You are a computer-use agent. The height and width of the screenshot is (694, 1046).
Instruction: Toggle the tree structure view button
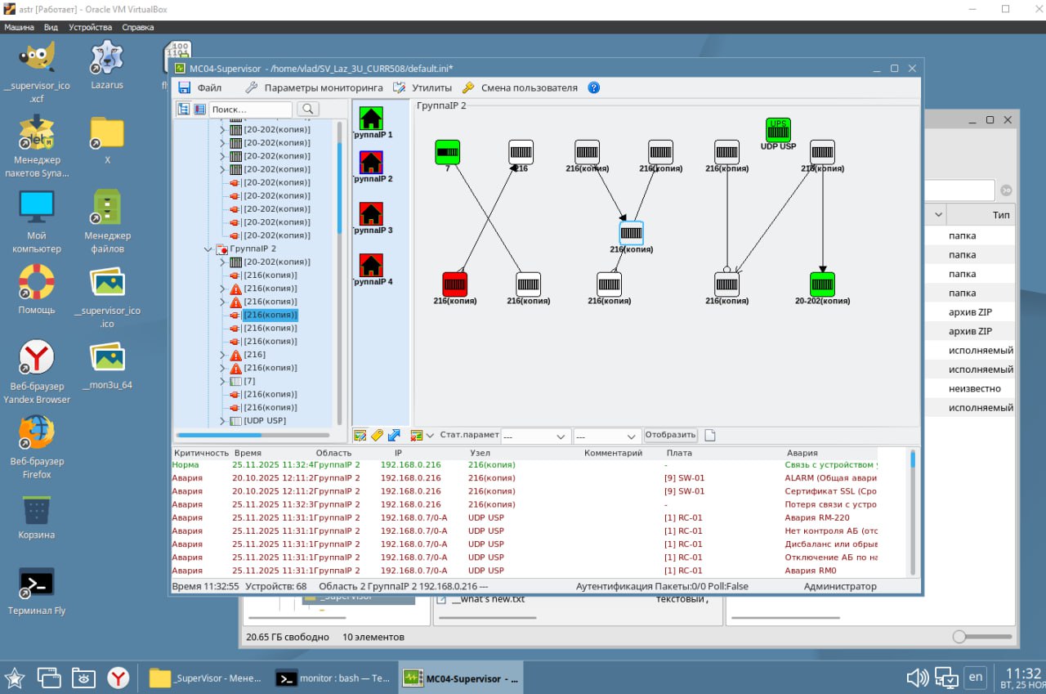point(184,109)
